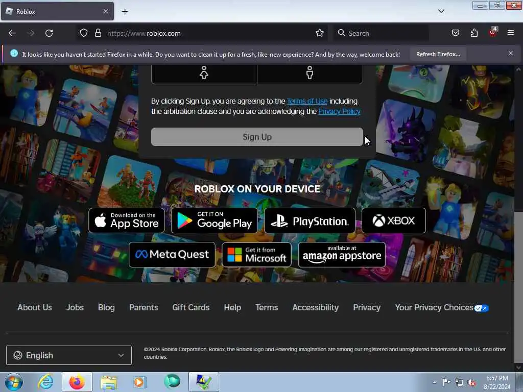The image size is (523, 392).
Task: Close the Roblox tab
Action: [x=105, y=11]
